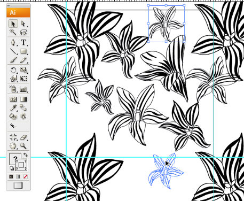Click the blue outlined flower preview

tap(166, 171)
